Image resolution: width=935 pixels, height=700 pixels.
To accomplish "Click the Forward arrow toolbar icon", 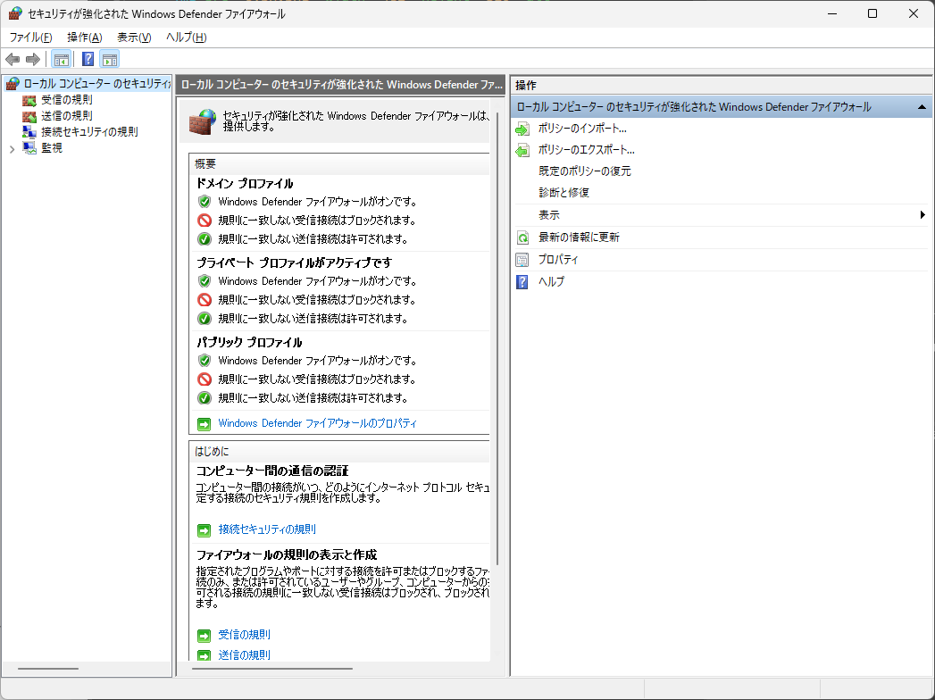I will point(33,60).
